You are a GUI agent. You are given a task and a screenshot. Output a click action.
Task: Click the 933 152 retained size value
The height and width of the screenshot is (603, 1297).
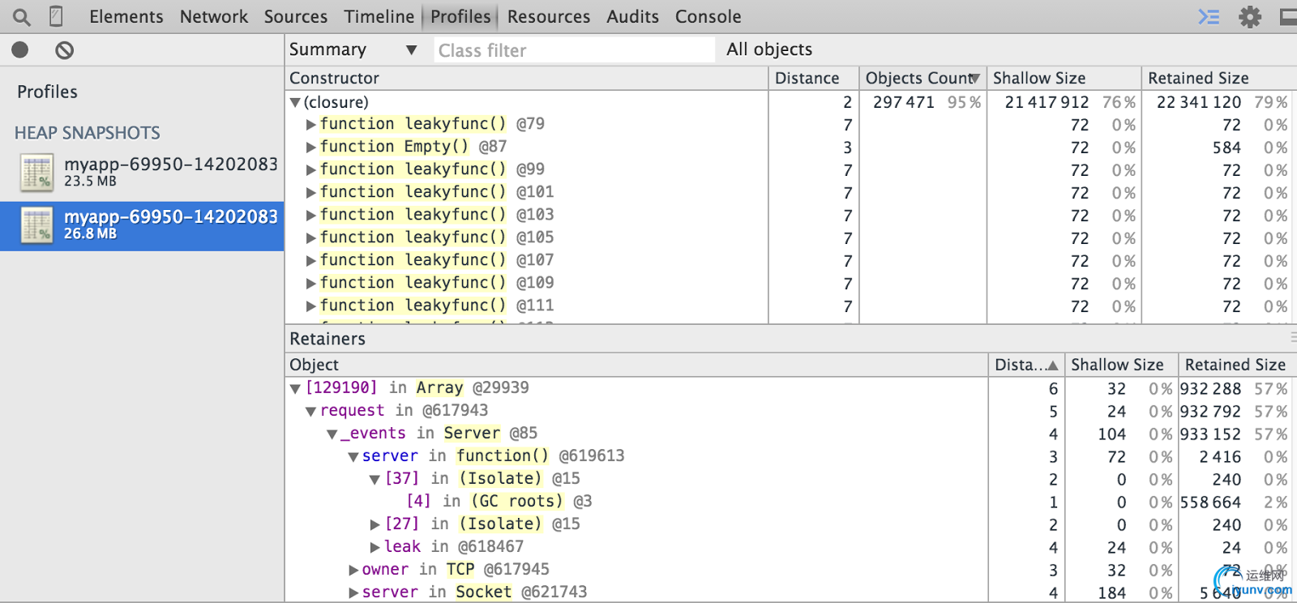point(1210,434)
